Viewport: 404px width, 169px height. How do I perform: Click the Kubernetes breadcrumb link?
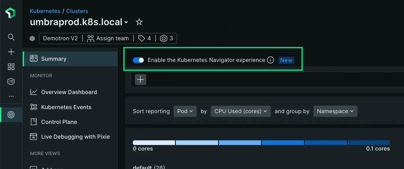[45, 11]
